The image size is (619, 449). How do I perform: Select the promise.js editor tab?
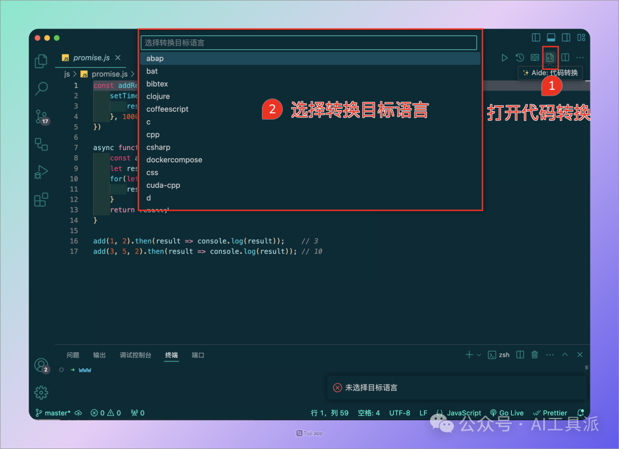91,58
